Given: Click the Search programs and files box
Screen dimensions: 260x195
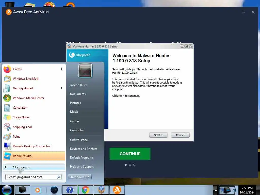Looking at the screenshot, I should pyautogui.click(x=34, y=177).
